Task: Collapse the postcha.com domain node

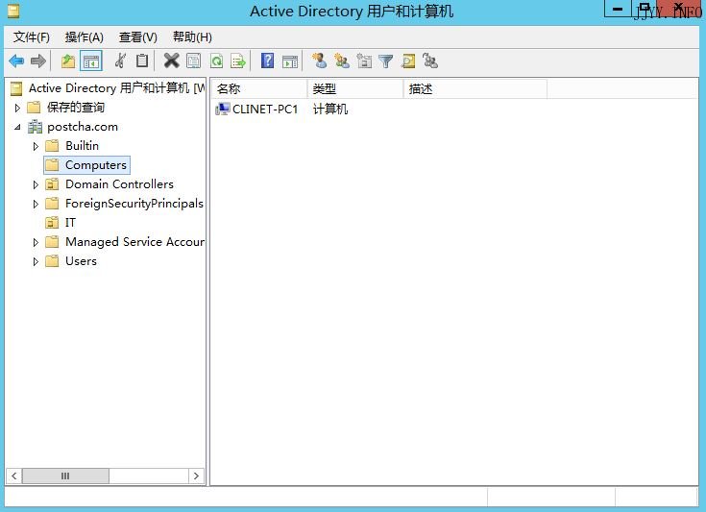Action: pyautogui.click(x=17, y=127)
